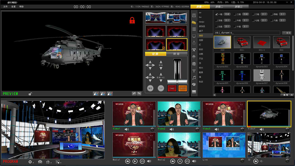Click the first mirror-flip icon under preview
The width and height of the screenshot is (295, 166).
pyautogui.click(x=96, y=94)
